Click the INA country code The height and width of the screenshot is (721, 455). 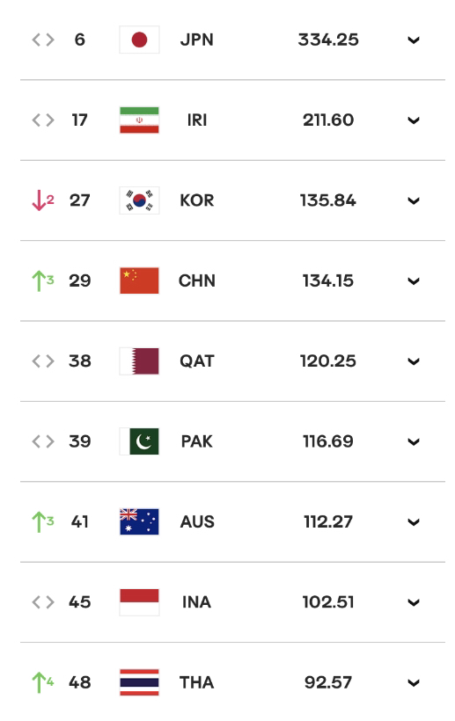197,602
